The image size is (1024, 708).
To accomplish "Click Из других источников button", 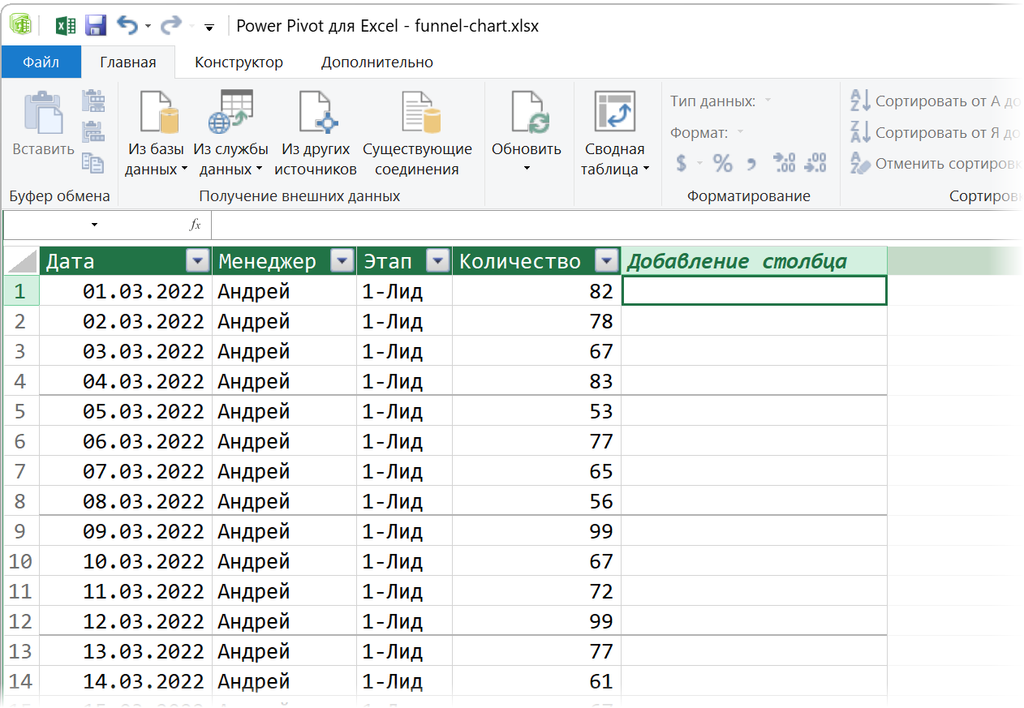I will coord(316,133).
